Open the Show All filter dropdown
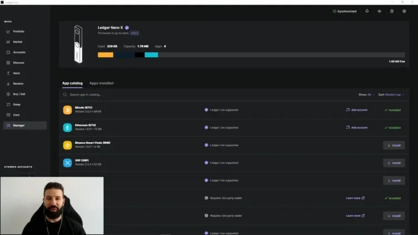The image size is (418, 235). pyautogui.click(x=366, y=94)
